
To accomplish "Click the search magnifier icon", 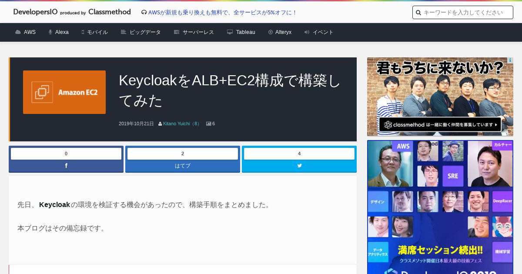I will tap(418, 13).
